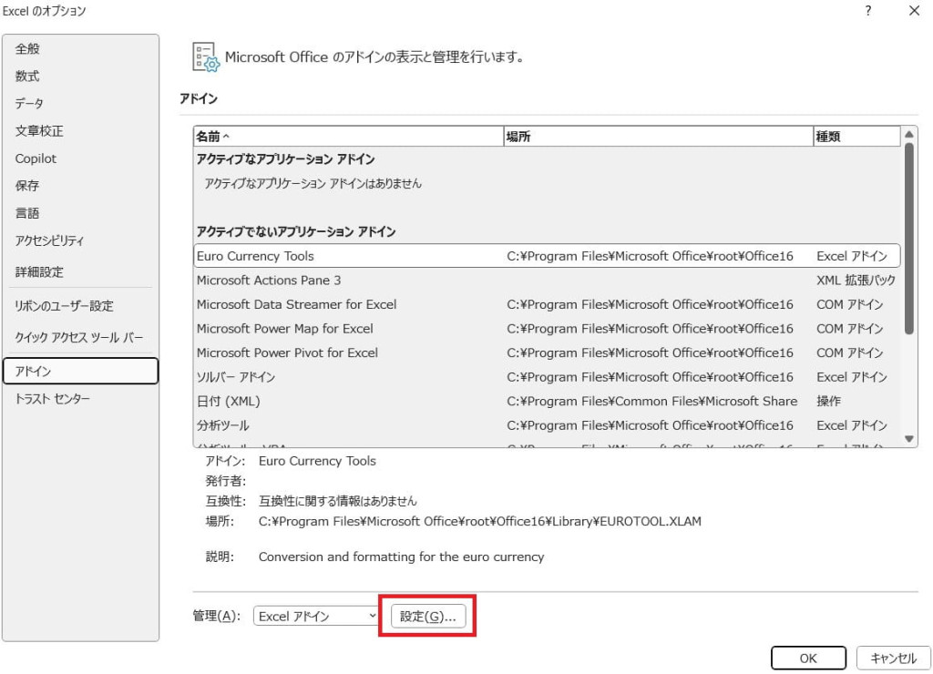Open リボンのユーザー設定 page
This screenshot has width=933, height=674.
tap(64, 306)
